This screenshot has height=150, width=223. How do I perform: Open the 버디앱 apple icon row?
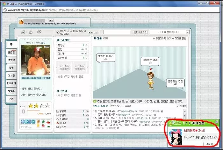[72, 123]
